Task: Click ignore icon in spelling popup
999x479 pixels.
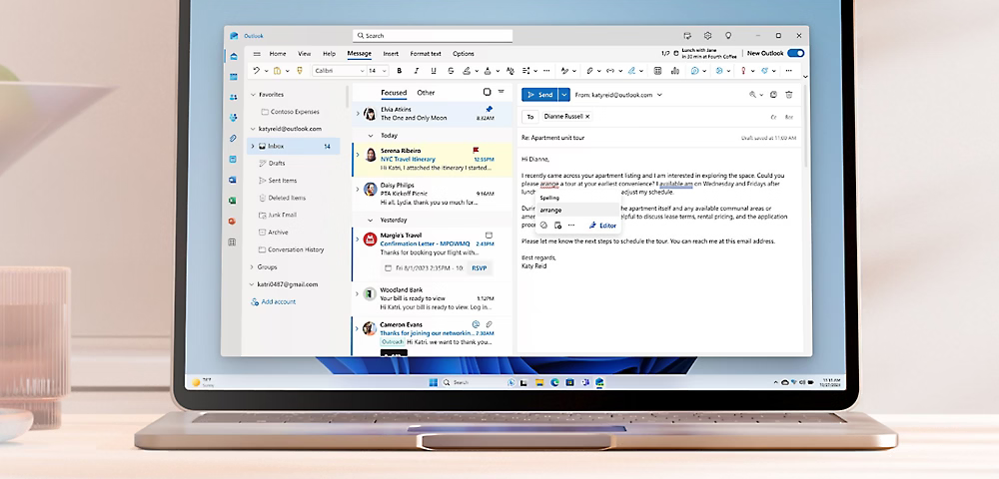Action: pos(543,226)
